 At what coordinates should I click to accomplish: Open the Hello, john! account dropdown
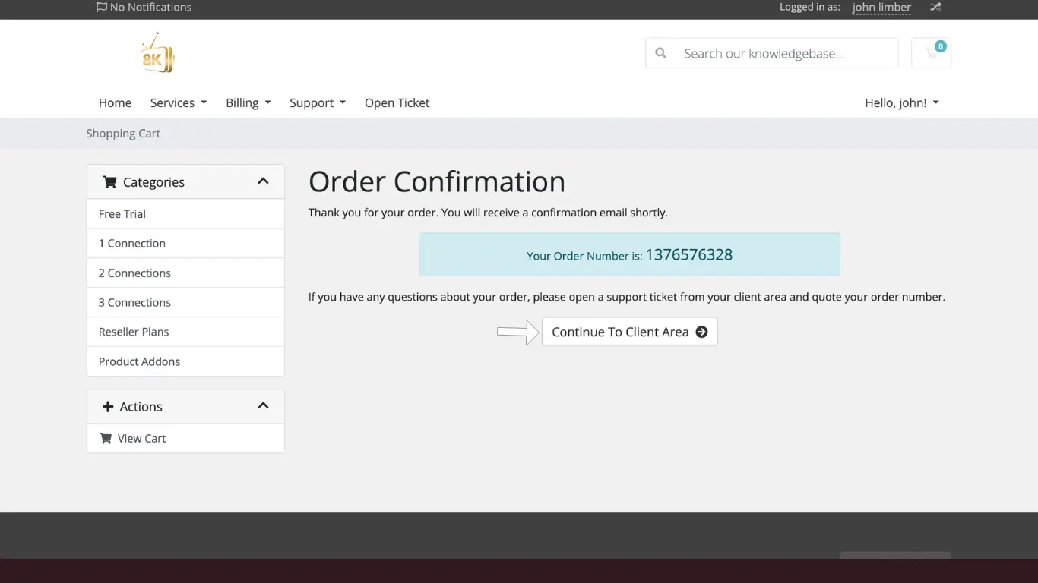click(x=902, y=102)
